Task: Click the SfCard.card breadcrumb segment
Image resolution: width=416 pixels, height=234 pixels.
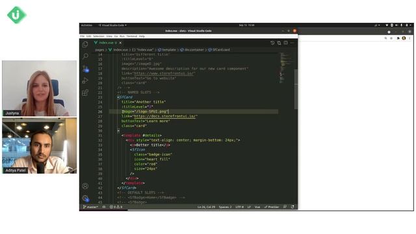Action: (x=220, y=49)
